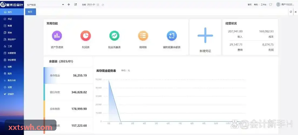The width and height of the screenshot is (298, 135).
Task: Open 辅助核算余额表 blue icon
Action: pos(172,36)
